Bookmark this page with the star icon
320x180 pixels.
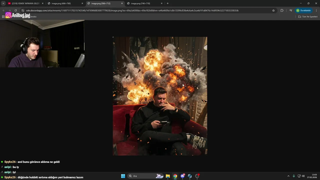[x=273, y=10]
